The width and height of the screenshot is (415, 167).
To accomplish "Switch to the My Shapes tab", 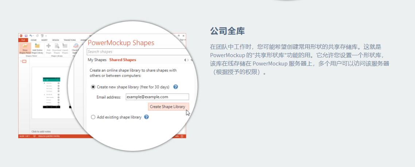I will point(97,60).
